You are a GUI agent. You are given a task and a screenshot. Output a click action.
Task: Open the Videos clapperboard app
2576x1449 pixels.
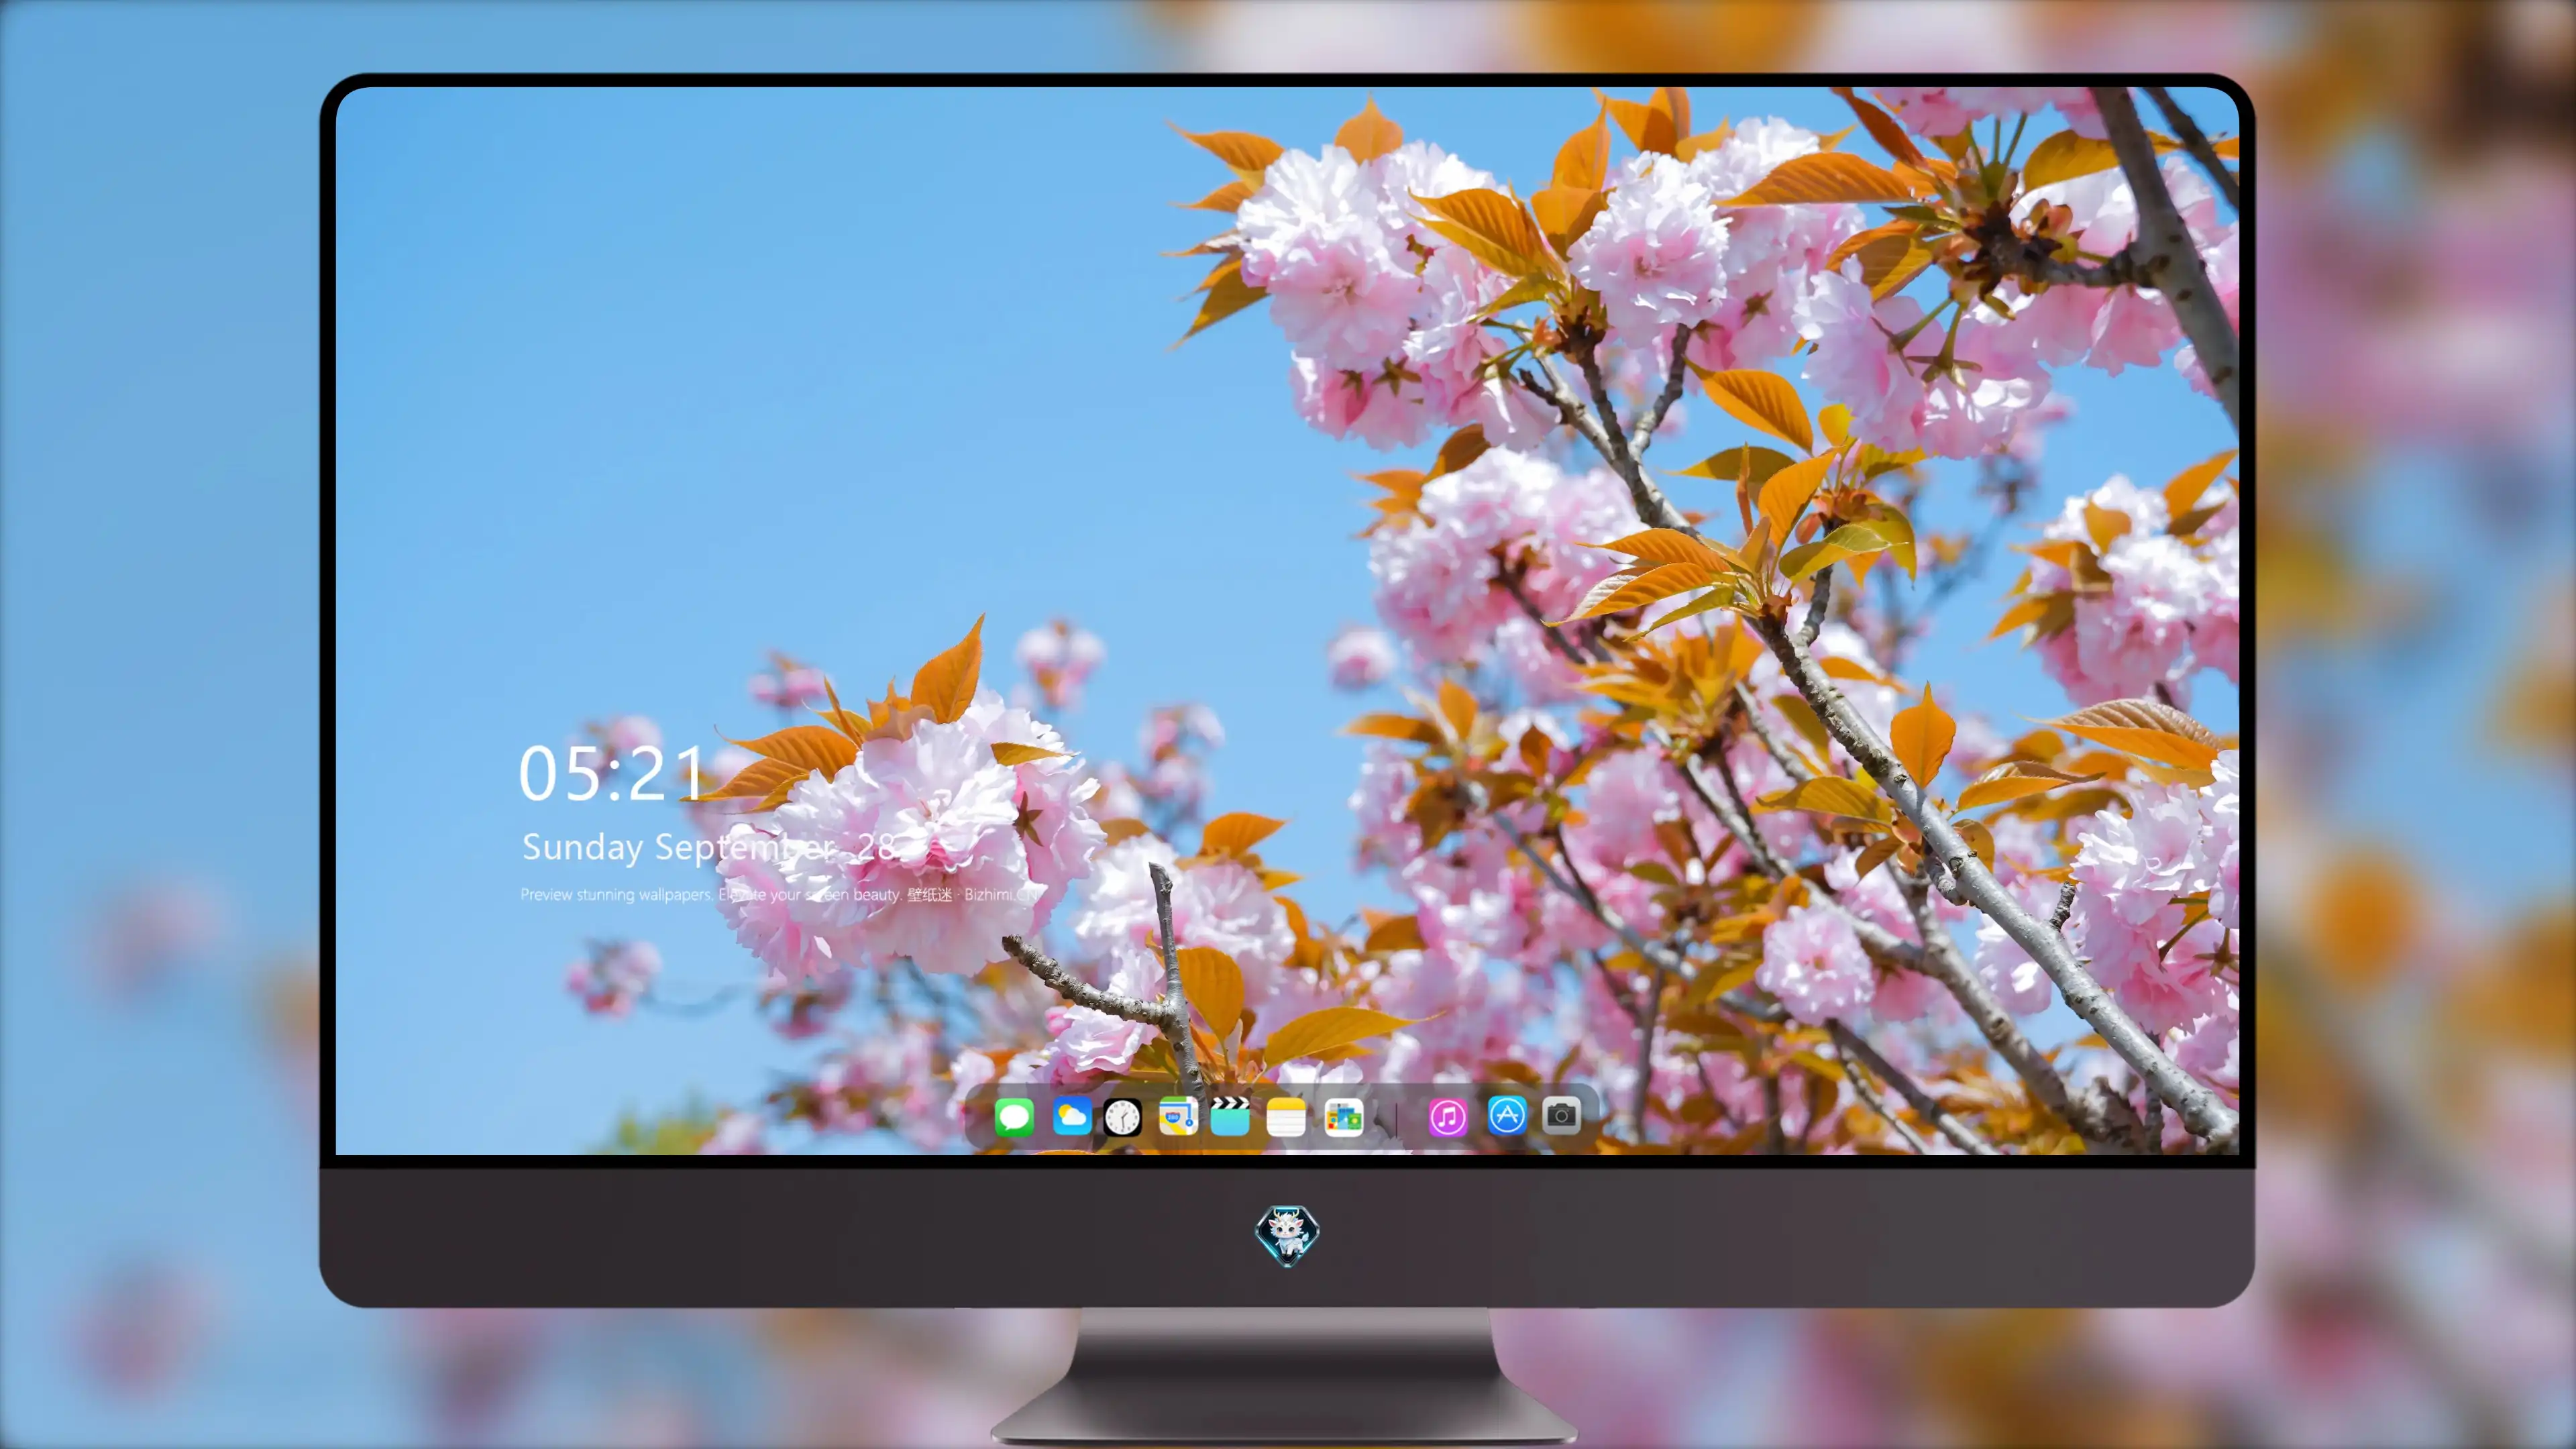point(1230,1117)
